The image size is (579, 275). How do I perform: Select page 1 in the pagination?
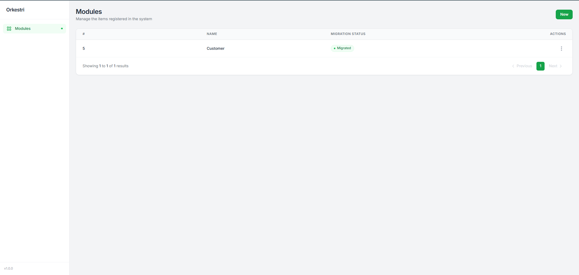[x=540, y=66]
